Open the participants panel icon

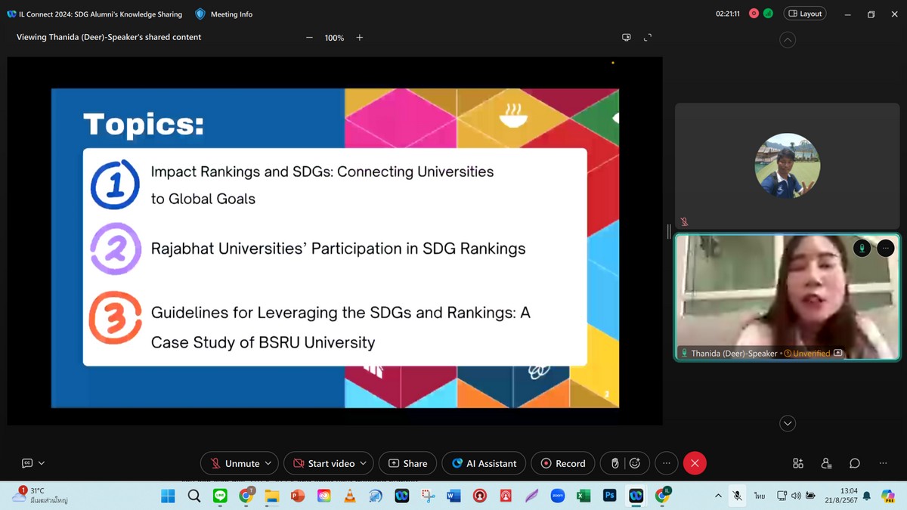tap(826, 463)
